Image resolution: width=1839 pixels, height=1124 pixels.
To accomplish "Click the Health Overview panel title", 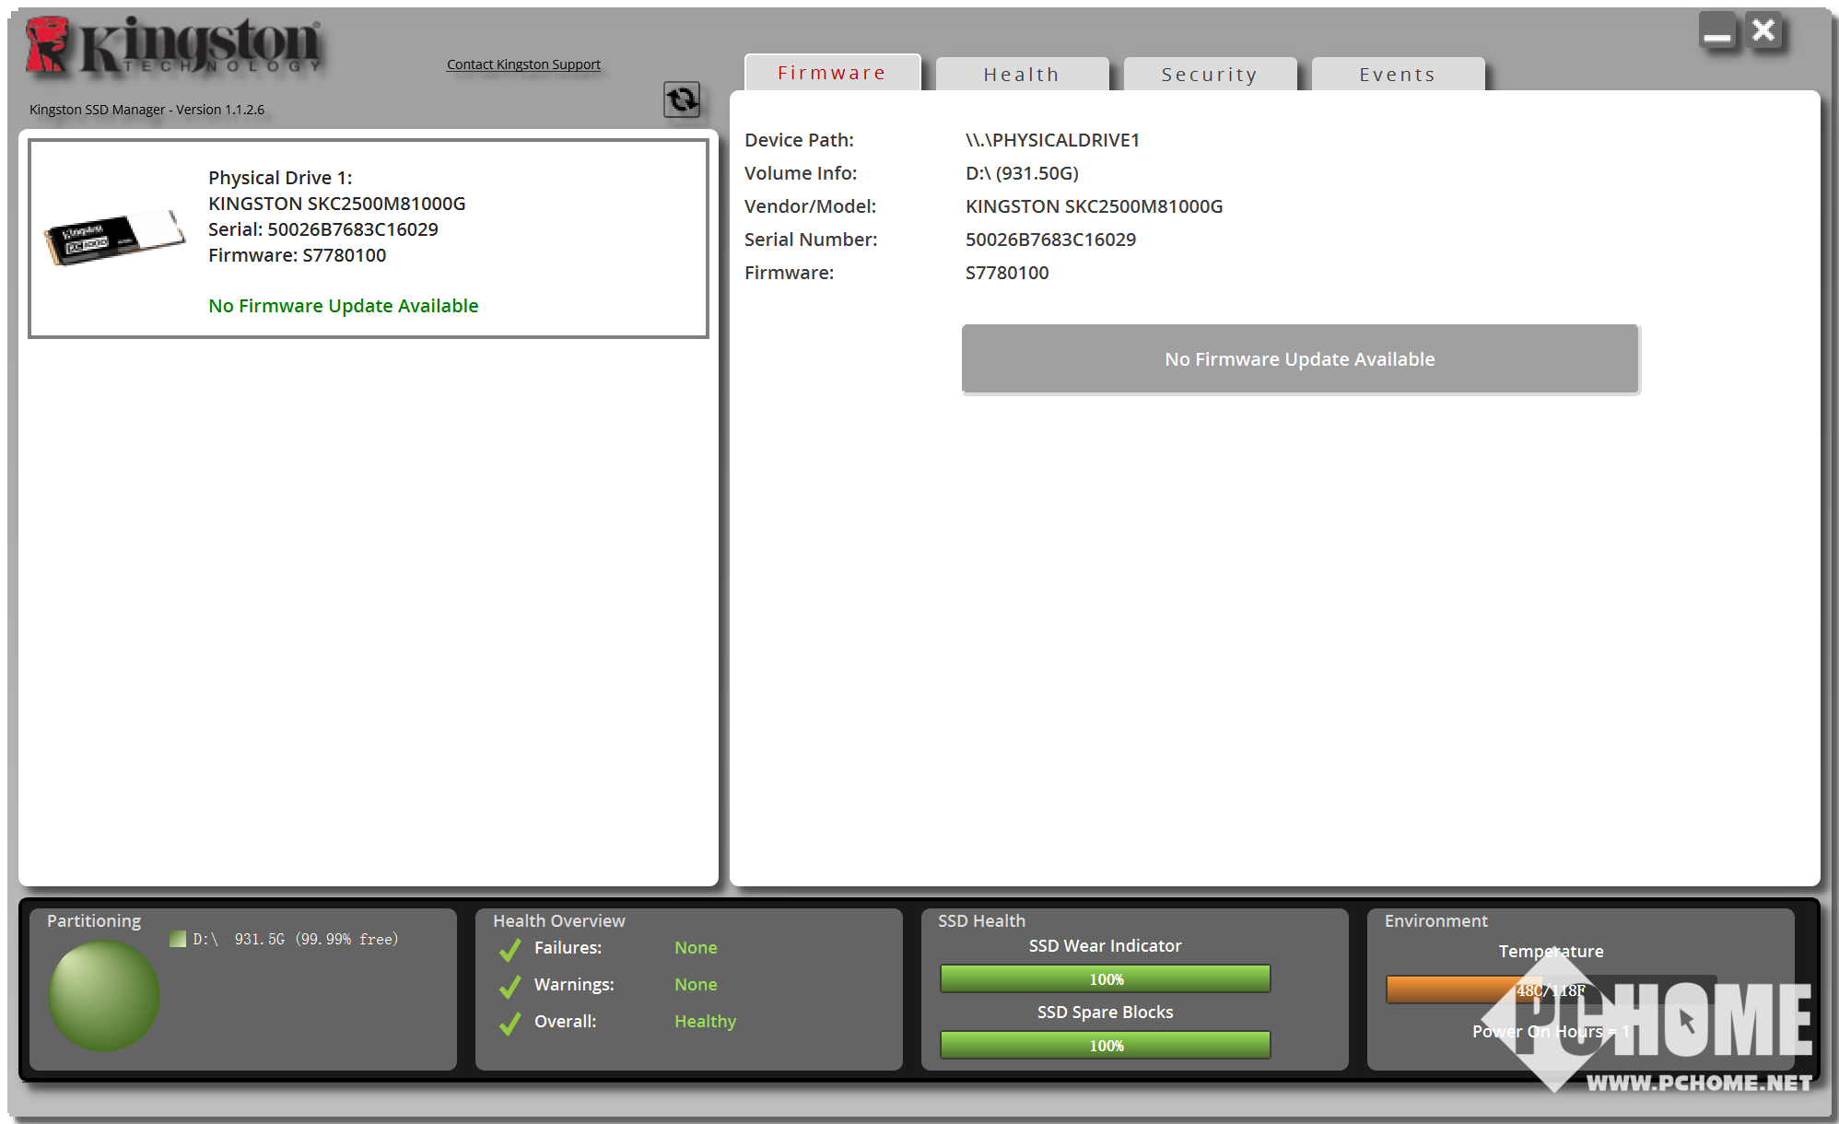I will pyautogui.click(x=558, y=921).
